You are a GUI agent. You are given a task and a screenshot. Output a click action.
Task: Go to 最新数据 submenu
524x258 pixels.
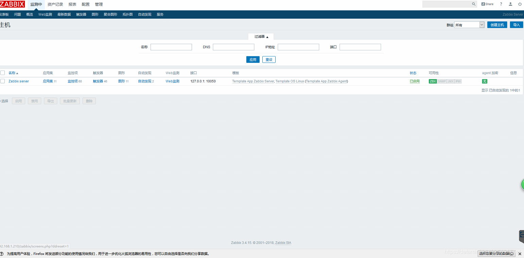[x=64, y=14]
